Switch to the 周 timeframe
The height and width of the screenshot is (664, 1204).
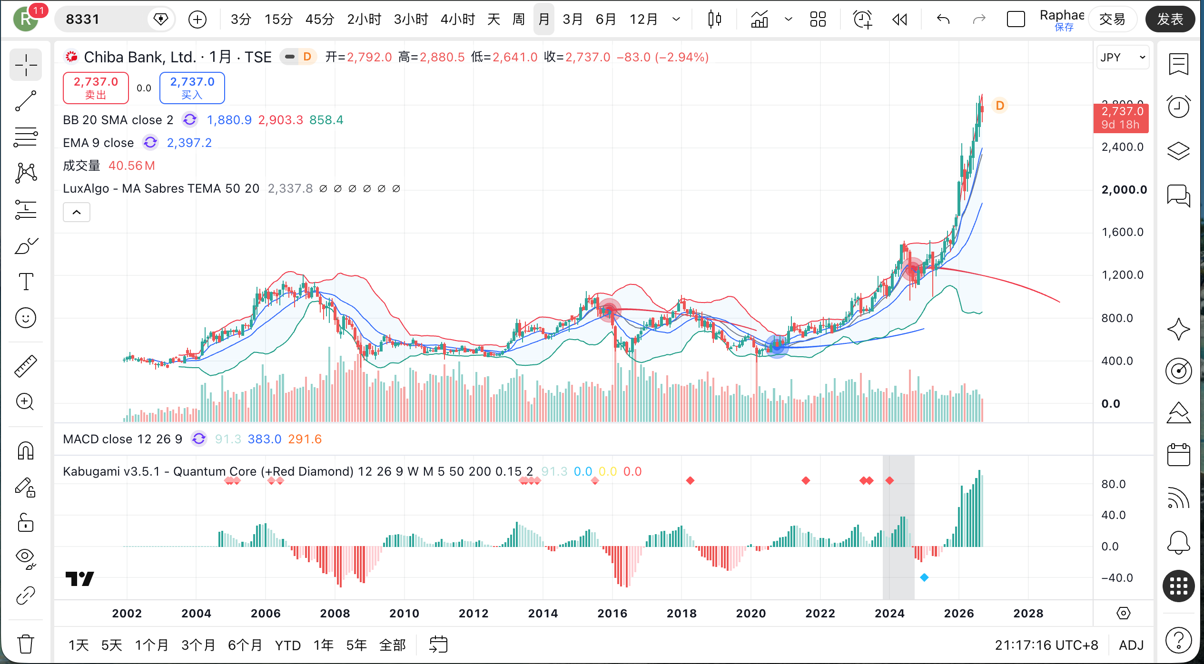click(x=518, y=20)
